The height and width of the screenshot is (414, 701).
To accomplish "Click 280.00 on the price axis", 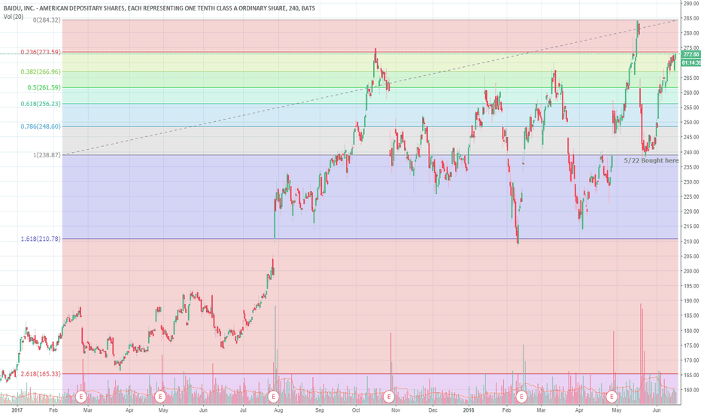I will pyautogui.click(x=691, y=33).
